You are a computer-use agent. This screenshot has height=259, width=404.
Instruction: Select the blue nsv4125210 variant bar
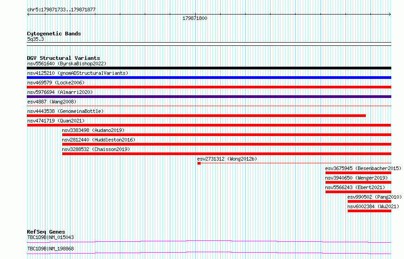[209, 78]
